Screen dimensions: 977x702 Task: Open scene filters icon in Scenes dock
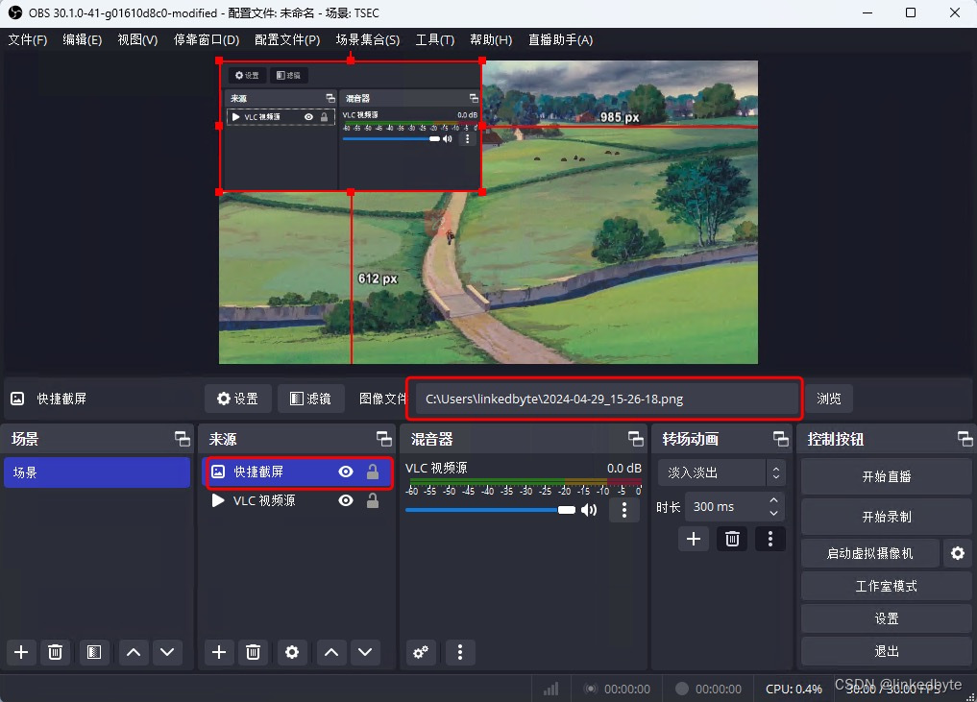click(94, 652)
